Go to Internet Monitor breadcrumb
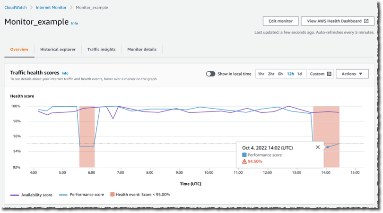Image resolution: width=383 pixels, height=213 pixels. tap(51, 8)
